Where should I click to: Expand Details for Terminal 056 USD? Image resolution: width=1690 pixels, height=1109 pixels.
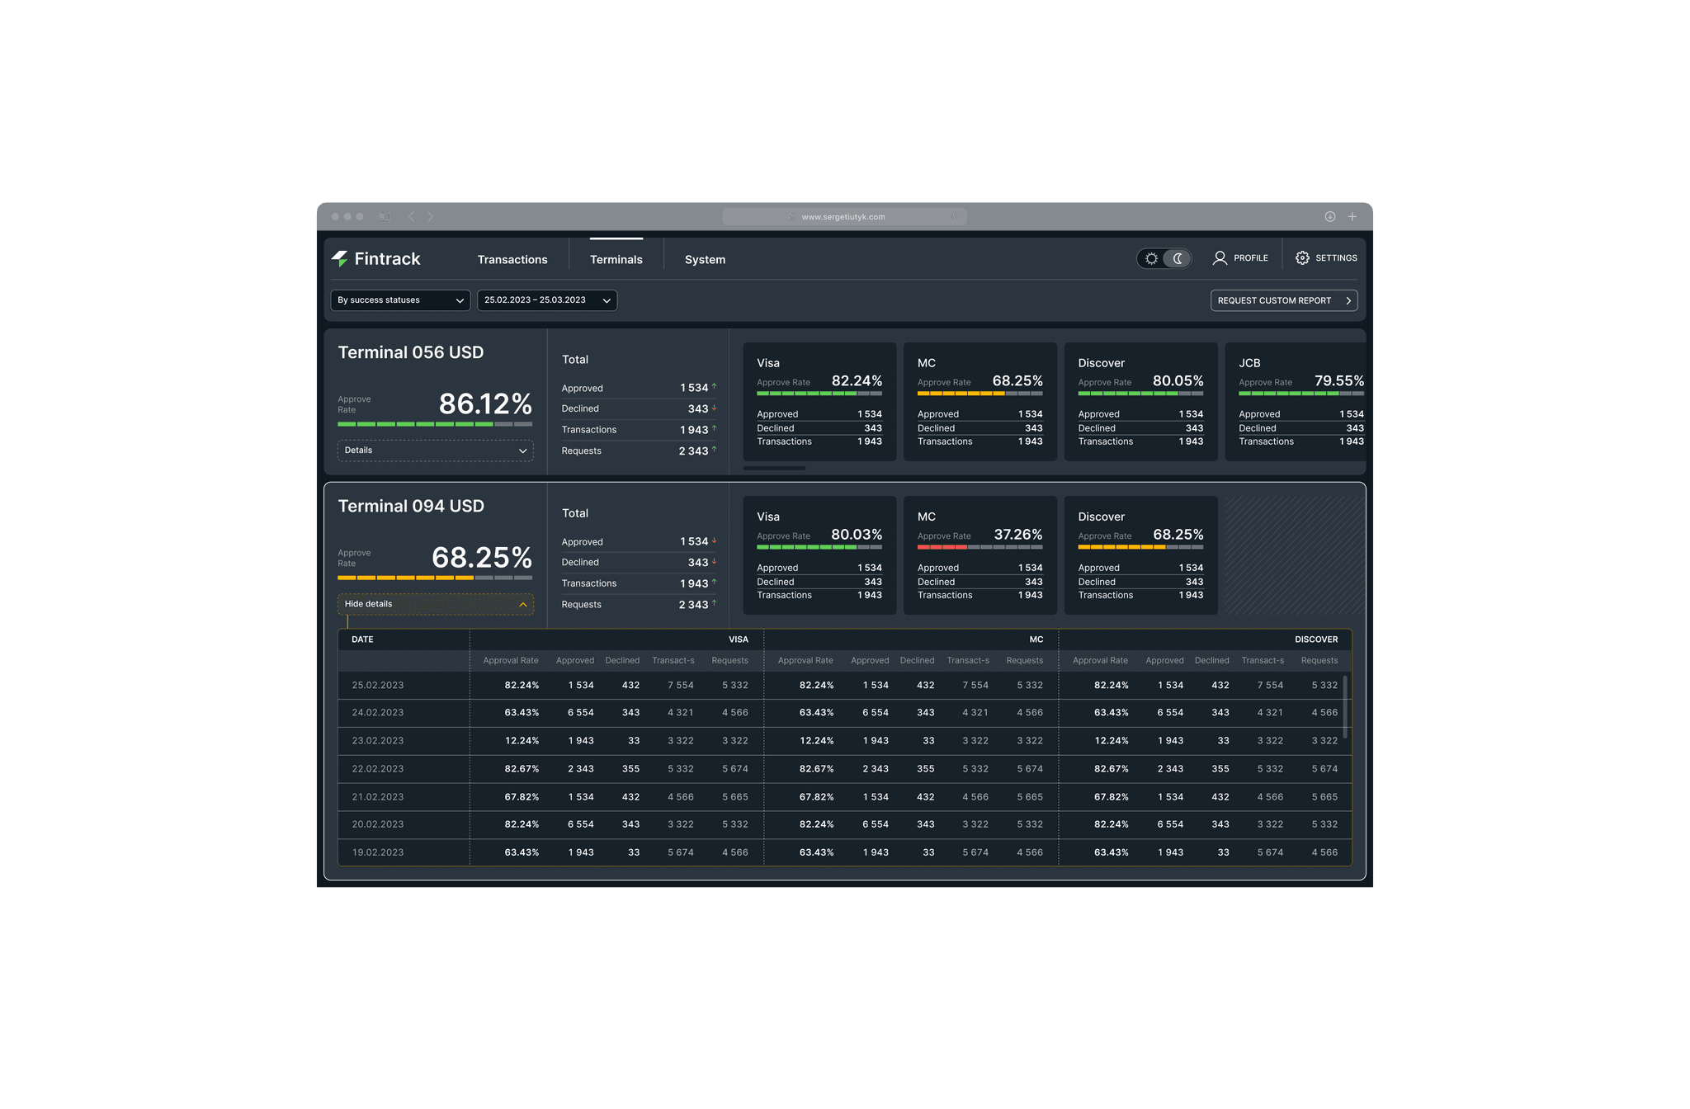tap(435, 451)
